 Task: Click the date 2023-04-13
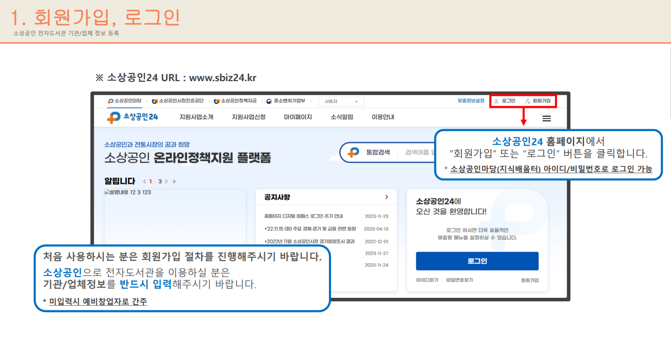pyautogui.click(x=376, y=229)
